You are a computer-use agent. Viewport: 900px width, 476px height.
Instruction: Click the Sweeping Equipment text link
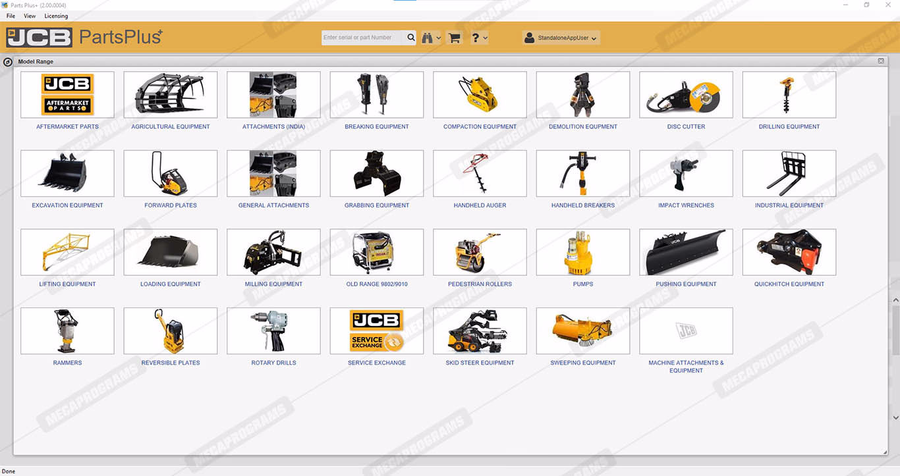tap(583, 363)
